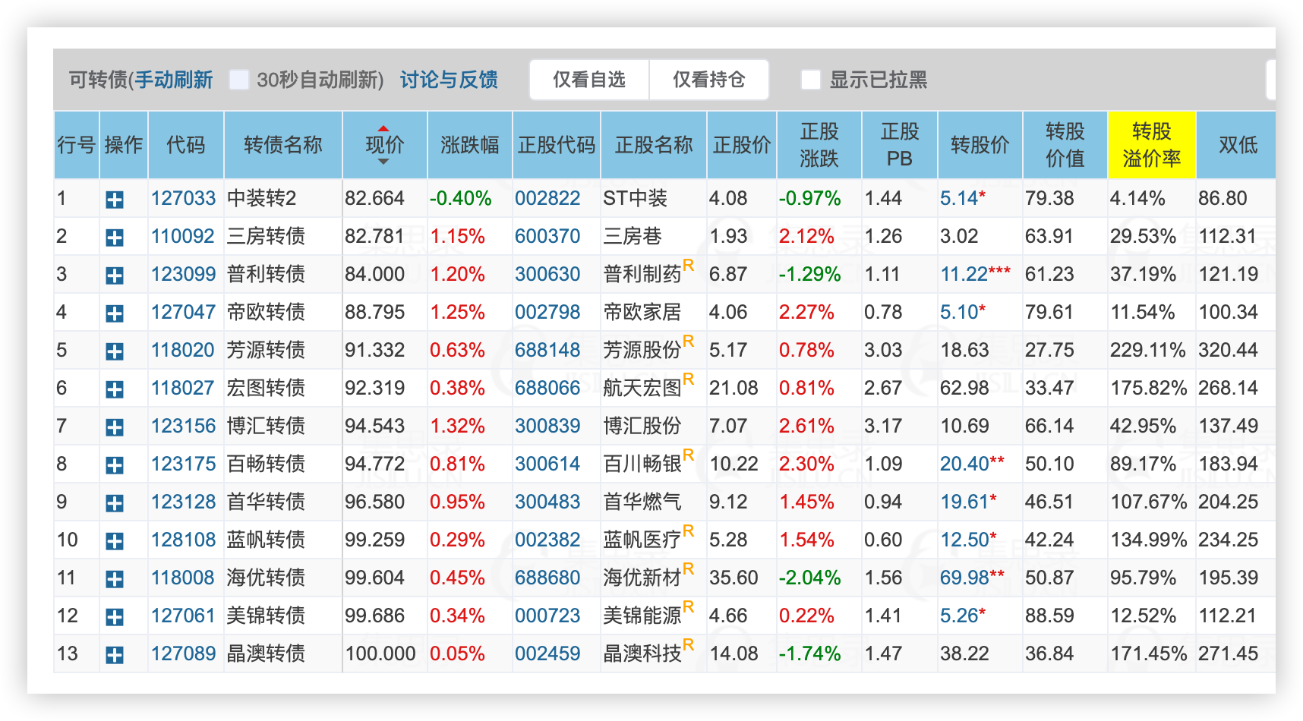Filter with the 仅看持仓 button
The width and height of the screenshot is (1303, 721).
[x=709, y=80]
